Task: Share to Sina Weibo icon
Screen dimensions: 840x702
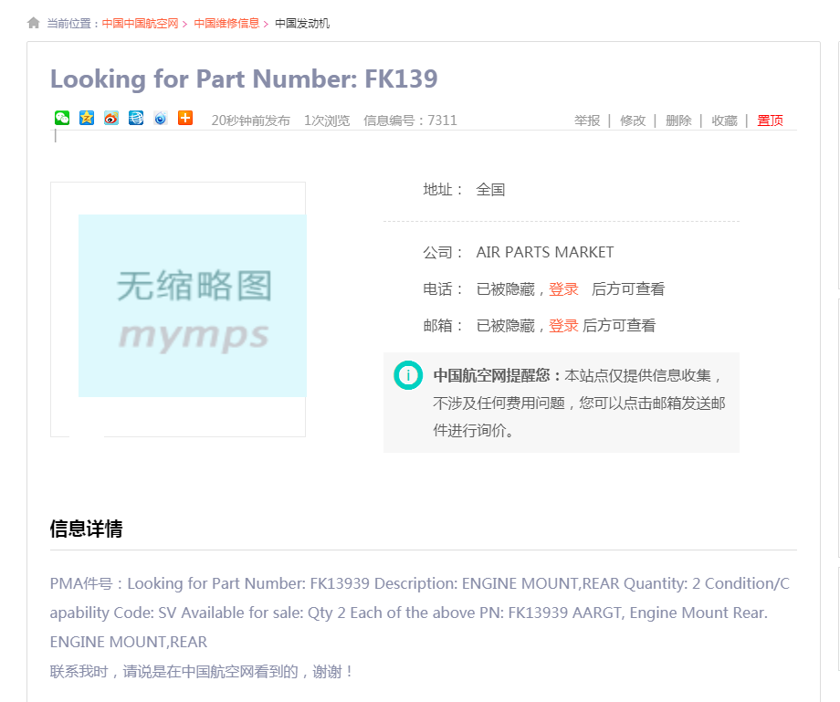Action: coord(111,118)
